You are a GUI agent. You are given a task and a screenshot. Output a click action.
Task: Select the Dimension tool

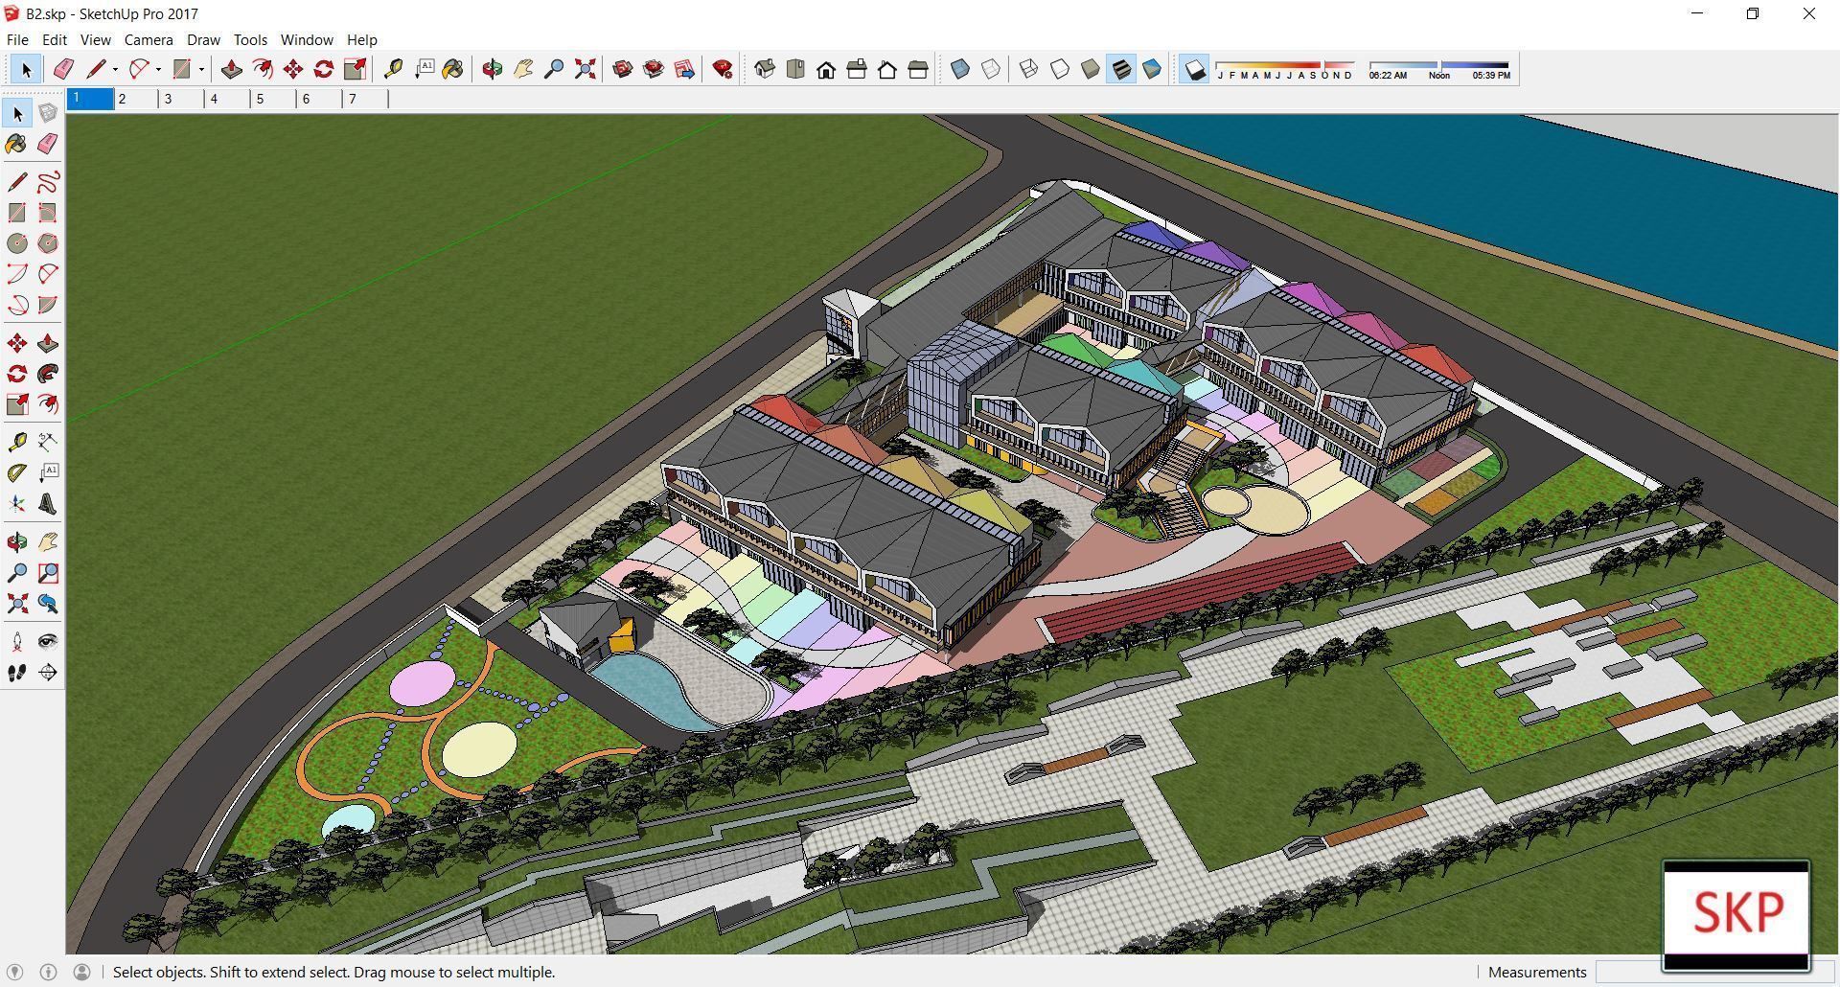coord(48,442)
